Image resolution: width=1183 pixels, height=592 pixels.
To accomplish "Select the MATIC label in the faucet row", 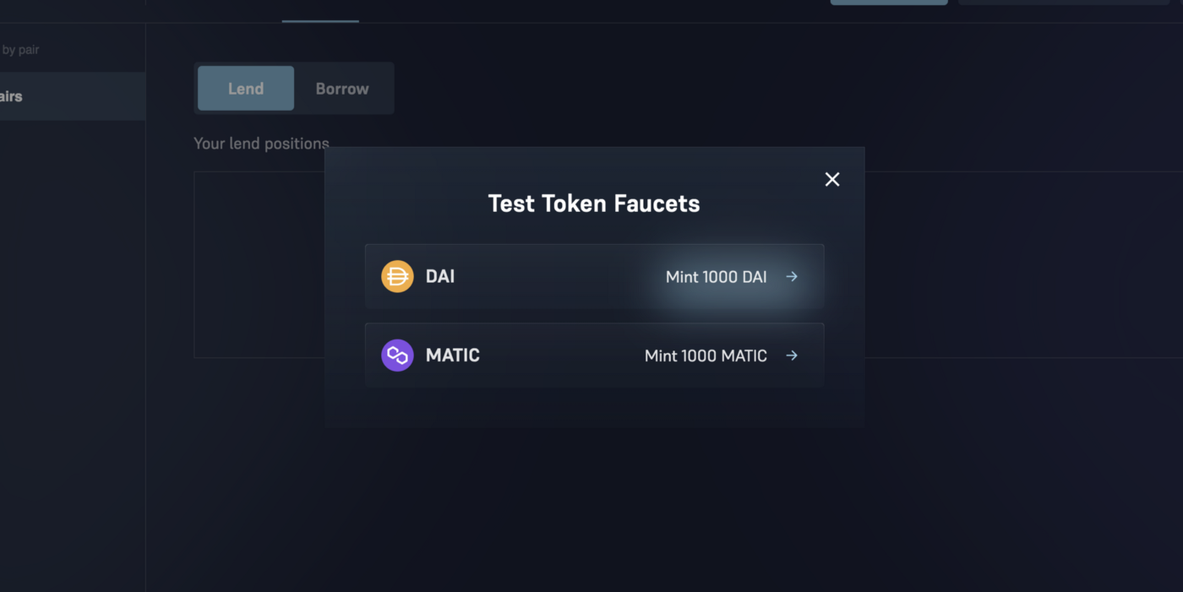I will (x=453, y=356).
